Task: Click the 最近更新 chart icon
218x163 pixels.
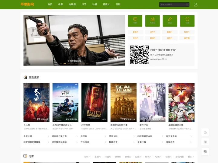Action: 25,77
